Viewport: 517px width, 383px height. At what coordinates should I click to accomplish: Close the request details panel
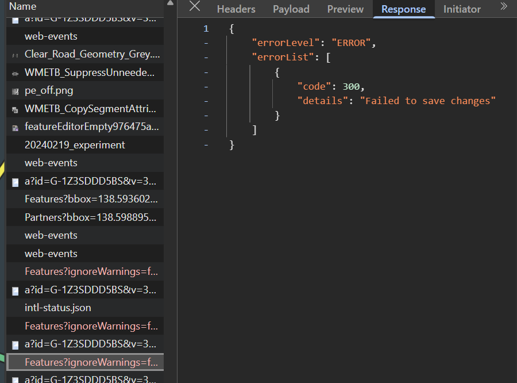[x=195, y=7]
